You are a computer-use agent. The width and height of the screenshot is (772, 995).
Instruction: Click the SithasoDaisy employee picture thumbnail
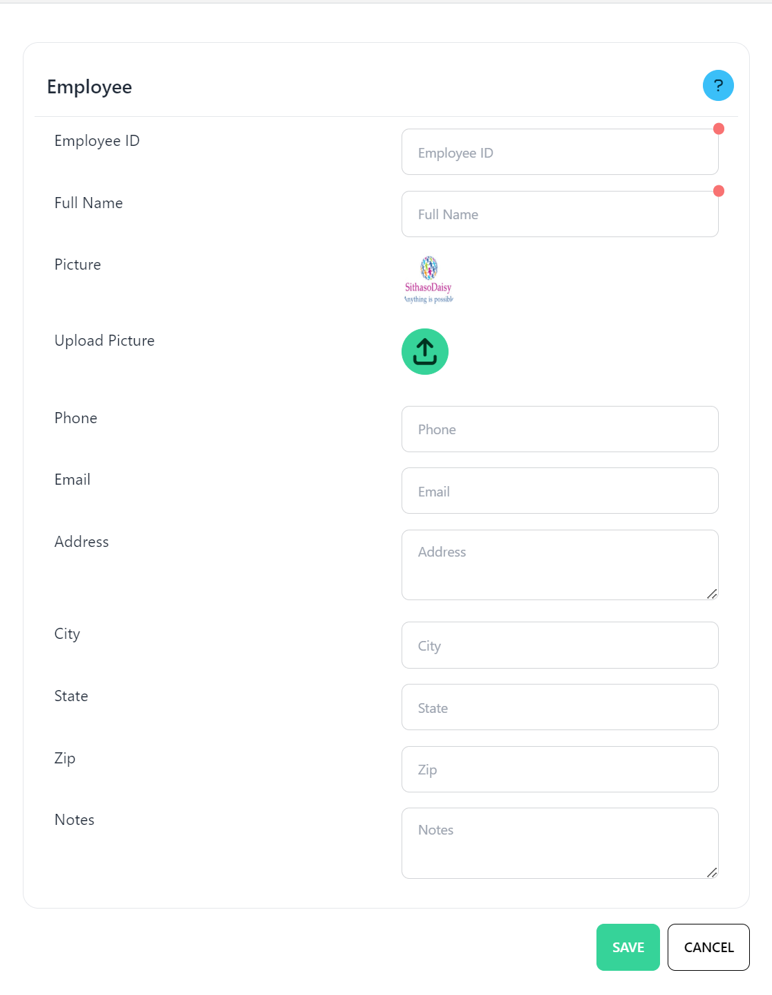pos(429,279)
